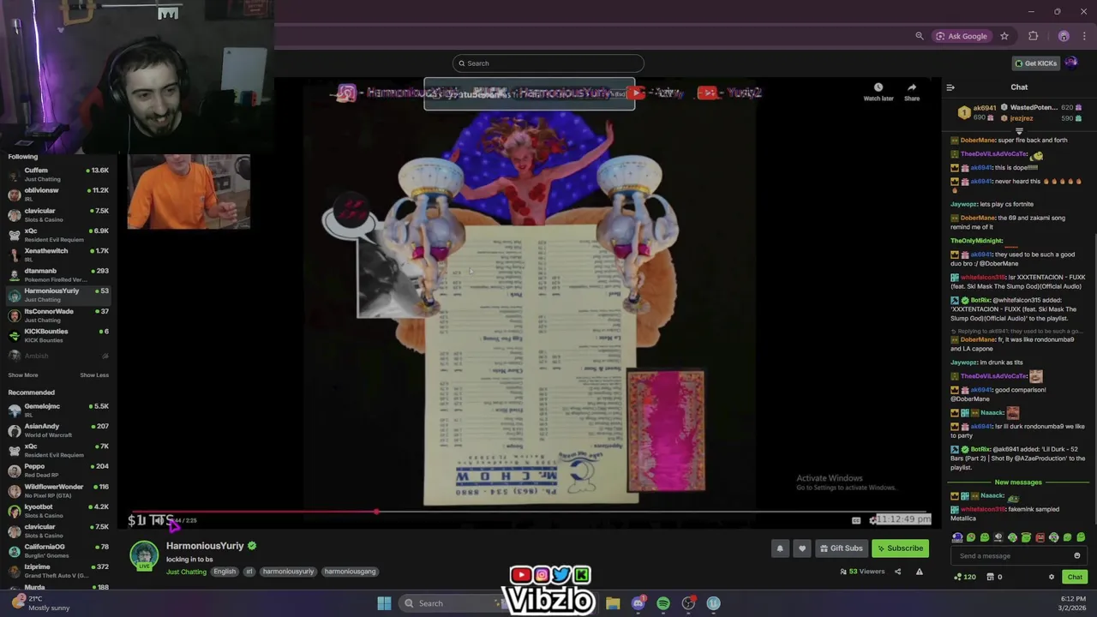Click Show More in Following list
This screenshot has width=1097, height=617.
click(23, 374)
